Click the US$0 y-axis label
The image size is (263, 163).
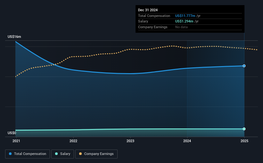(x=12, y=133)
